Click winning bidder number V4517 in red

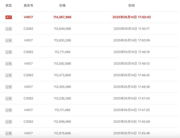(x=28, y=17)
